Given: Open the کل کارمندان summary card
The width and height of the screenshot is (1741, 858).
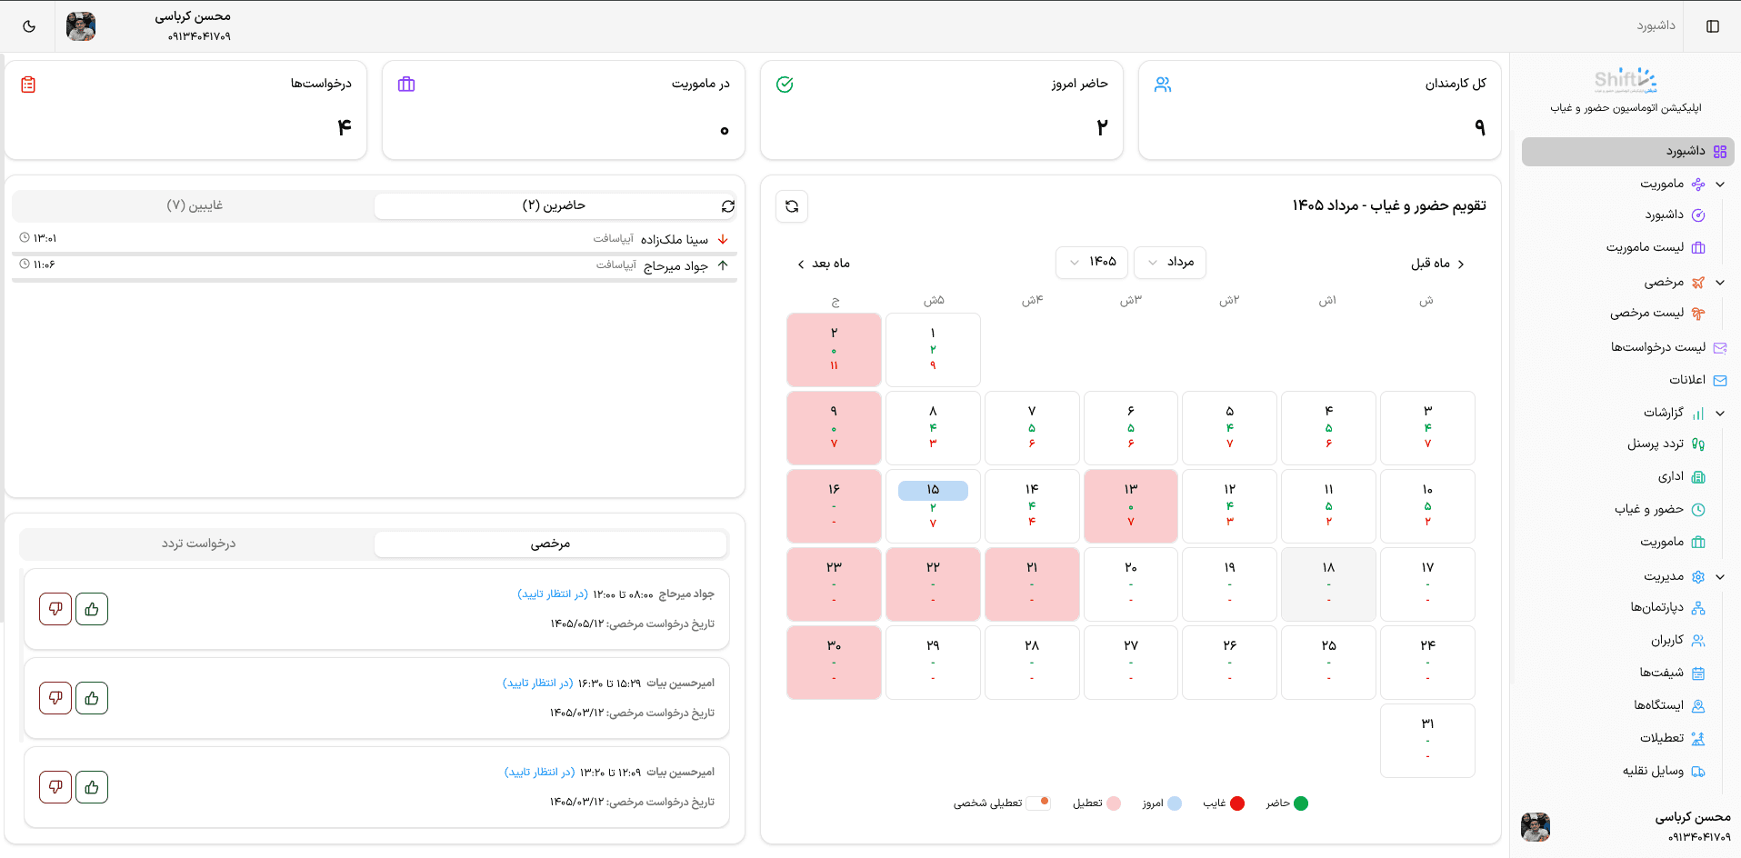Looking at the screenshot, I should 1319,110.
